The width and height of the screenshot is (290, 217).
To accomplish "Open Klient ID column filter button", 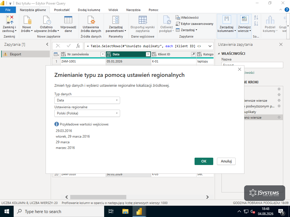I will (193, 54).
